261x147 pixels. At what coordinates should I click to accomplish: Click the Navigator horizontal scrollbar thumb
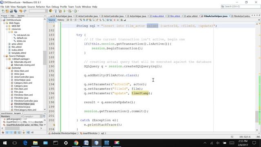pyautogui.click(x=12, y=128)
